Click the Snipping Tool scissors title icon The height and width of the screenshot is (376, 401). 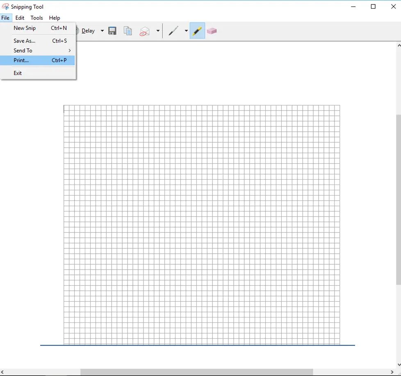pyautogui.click(x=5, y=7)
